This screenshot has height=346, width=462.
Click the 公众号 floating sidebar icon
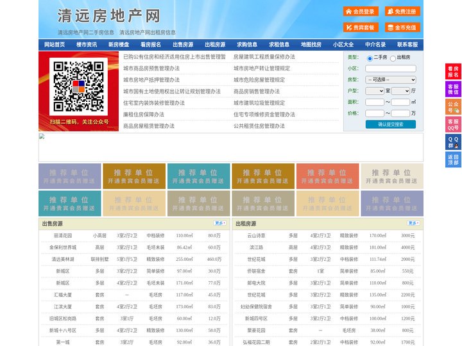[x=453, y=107]
